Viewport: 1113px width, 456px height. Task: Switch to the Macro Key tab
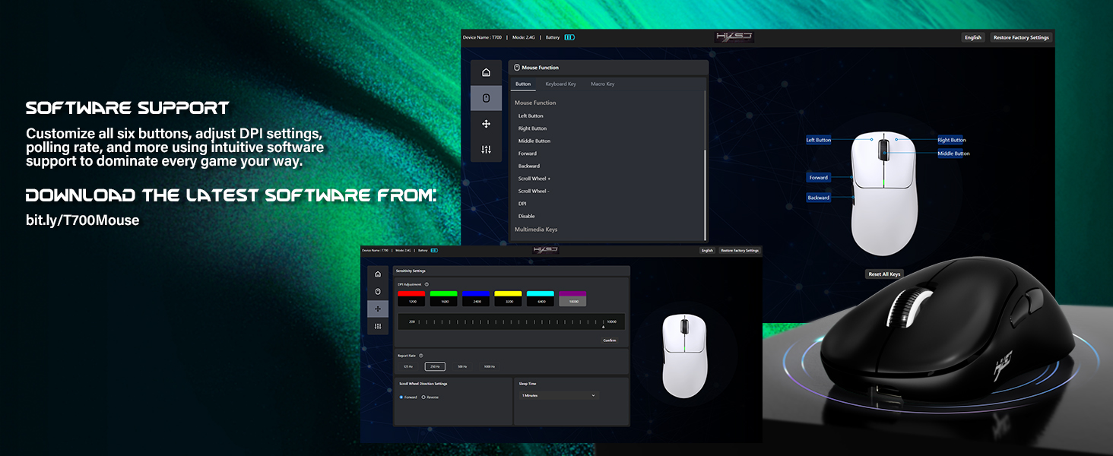point(602,84)
